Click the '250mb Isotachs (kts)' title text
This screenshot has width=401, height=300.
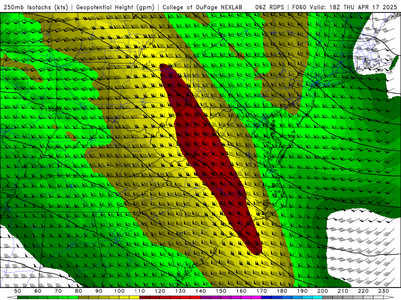click(36, 7)
